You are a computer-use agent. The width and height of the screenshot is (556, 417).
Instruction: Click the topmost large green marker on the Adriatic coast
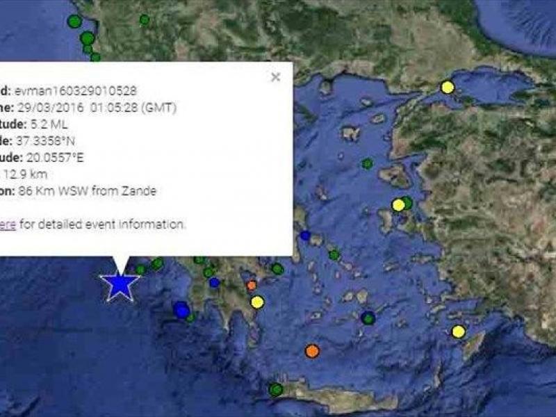coord(74,22)
